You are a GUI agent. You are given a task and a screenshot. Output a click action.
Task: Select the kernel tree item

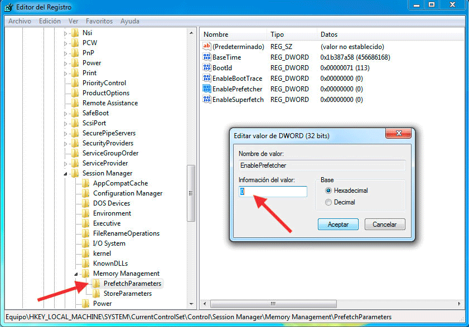pyautogui.click(x=102, y=253)
